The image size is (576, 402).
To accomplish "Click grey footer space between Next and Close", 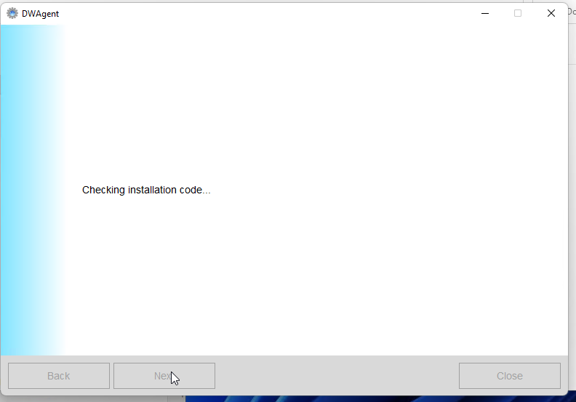I will (335, 376).
